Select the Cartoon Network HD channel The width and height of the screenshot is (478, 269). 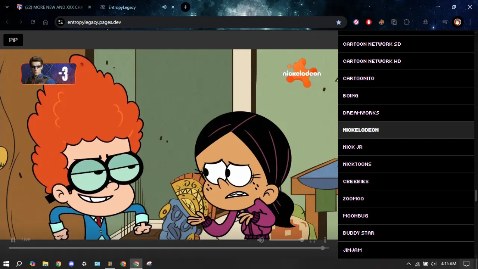(x=406, y=61)
